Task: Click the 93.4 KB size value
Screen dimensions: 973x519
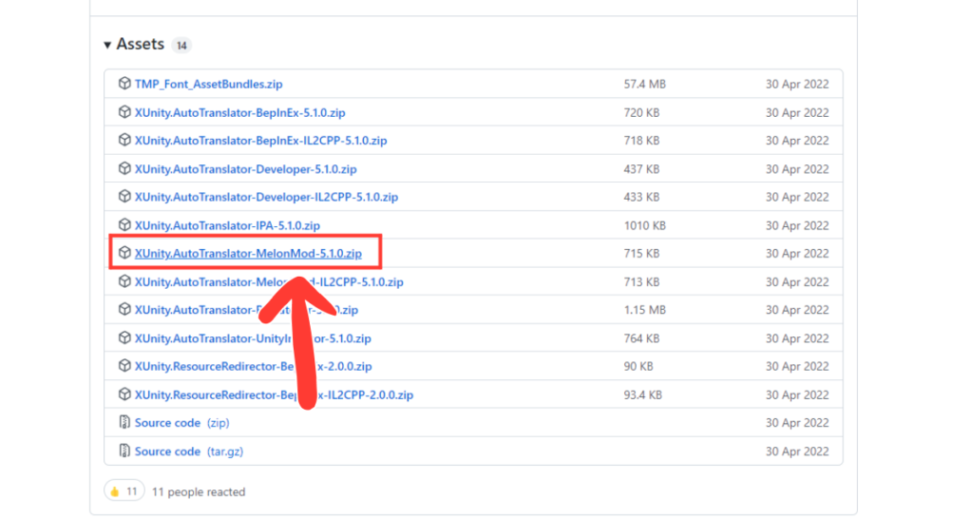Action: 643,394
